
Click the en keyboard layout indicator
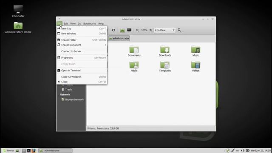tap(238, 150)
